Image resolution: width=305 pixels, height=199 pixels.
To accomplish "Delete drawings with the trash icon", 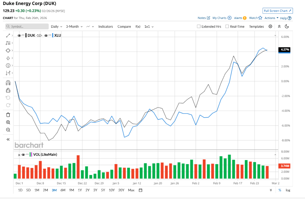I will (x=8, y=115).
